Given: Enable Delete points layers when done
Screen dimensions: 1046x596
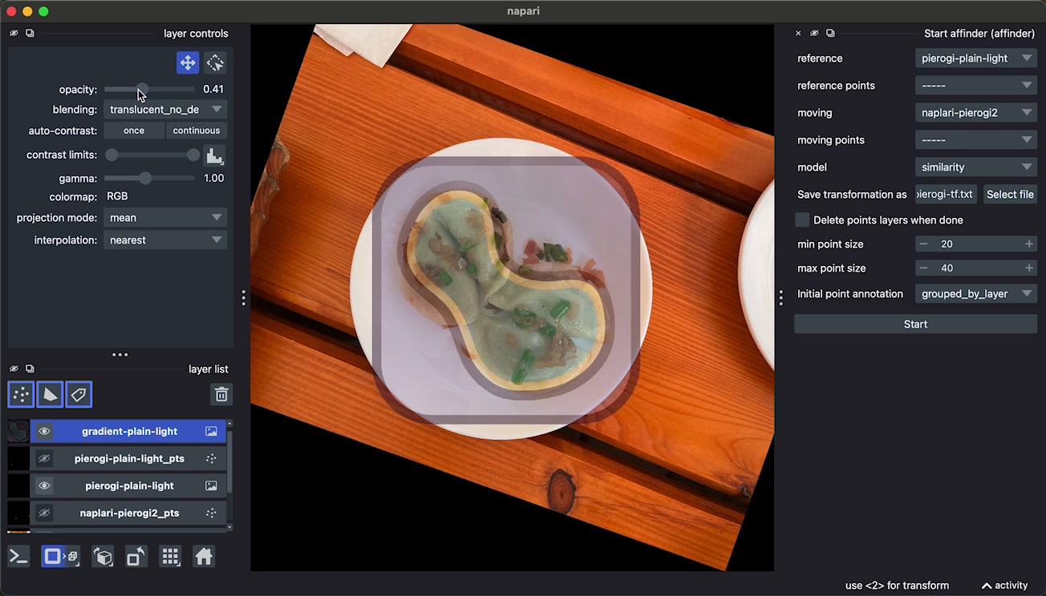Looking at the screenshot, I should (802, 219).
